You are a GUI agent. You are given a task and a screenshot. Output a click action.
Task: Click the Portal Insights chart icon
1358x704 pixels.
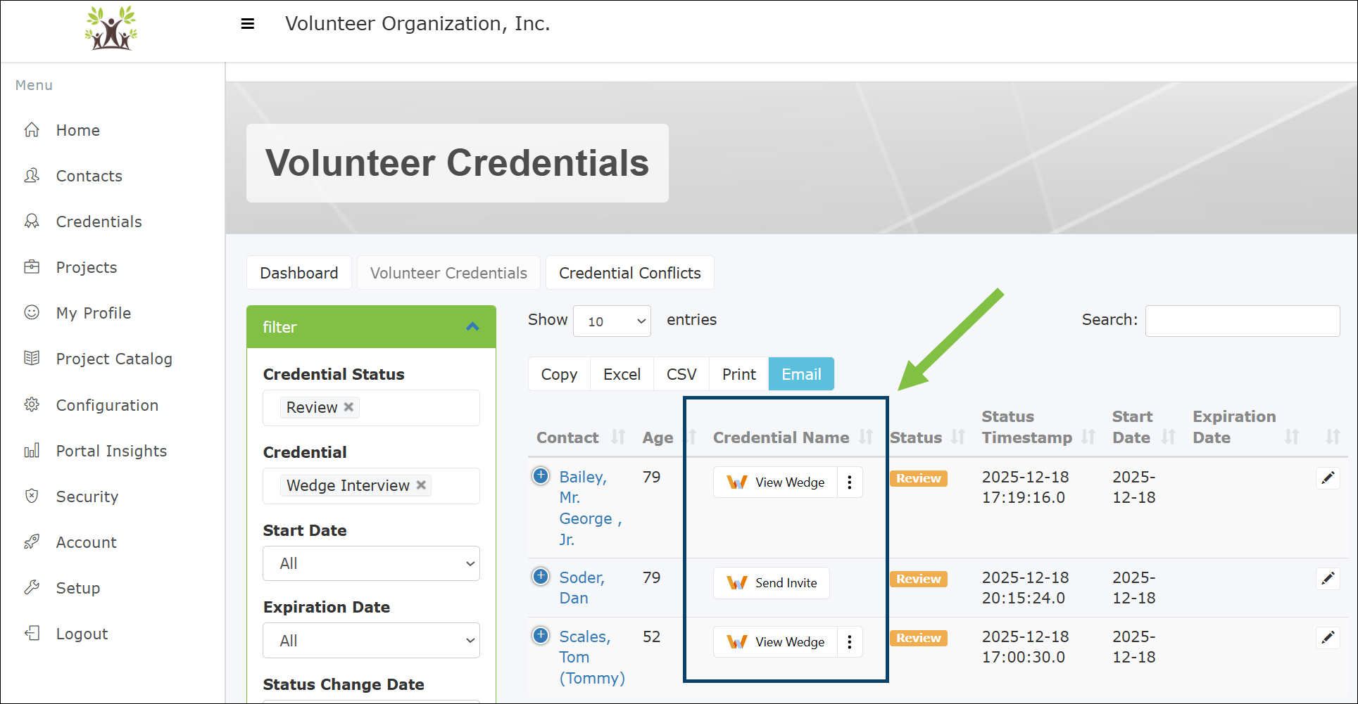tap(32, 450)
